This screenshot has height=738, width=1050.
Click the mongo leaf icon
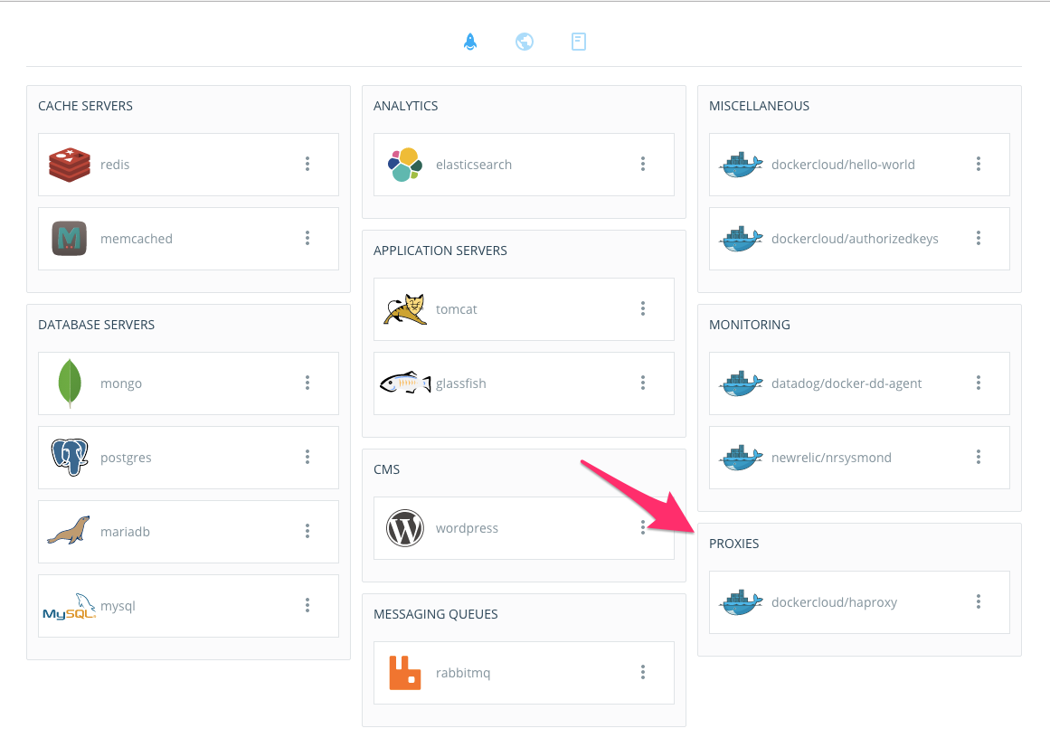[x=70, y=383]
